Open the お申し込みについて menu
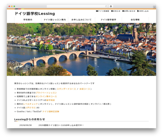Screen dimensions: 163x138 [x=81, y=20]
